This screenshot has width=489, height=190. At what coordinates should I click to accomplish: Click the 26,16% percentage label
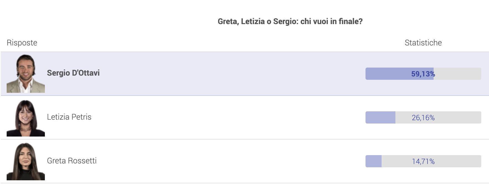pos(423,118)
